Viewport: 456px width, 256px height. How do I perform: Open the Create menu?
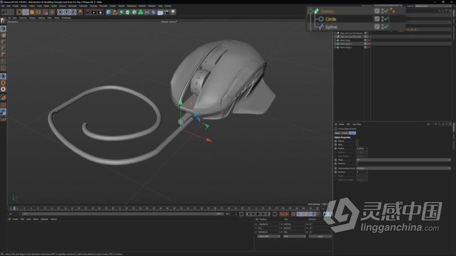(16, 6)
